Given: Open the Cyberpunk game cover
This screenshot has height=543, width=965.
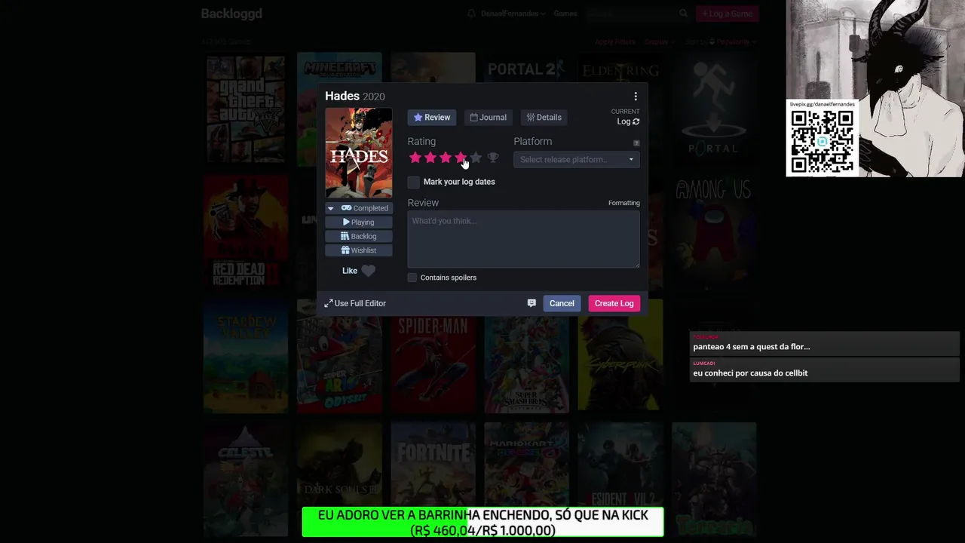Looking at the screenshot, I should click(620, 356).
